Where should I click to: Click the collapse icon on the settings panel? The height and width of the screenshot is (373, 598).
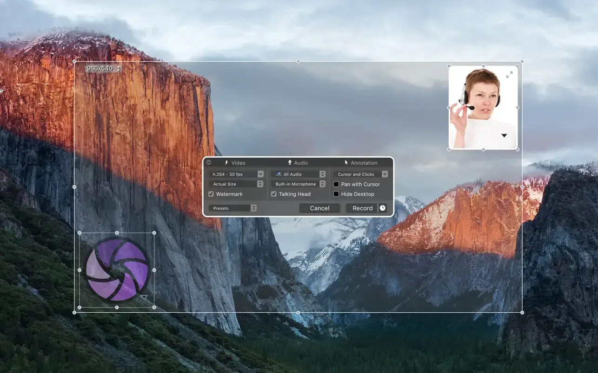209,162
